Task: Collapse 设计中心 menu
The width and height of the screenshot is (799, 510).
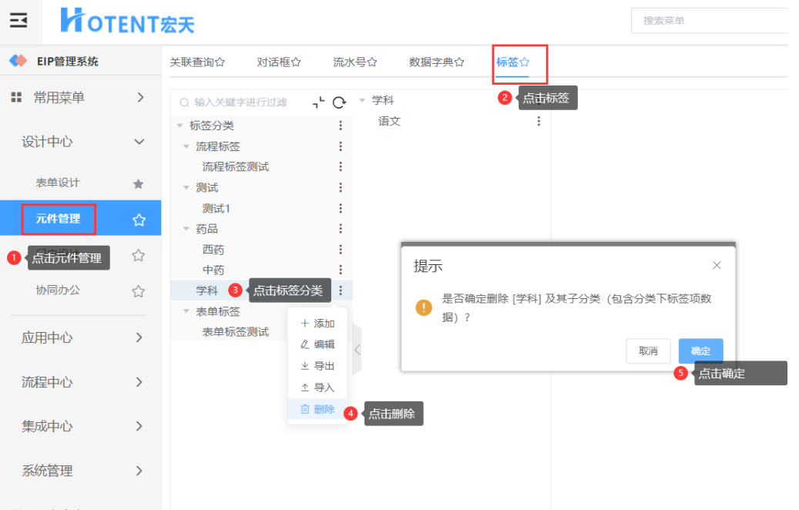Action: coord(139,142)
